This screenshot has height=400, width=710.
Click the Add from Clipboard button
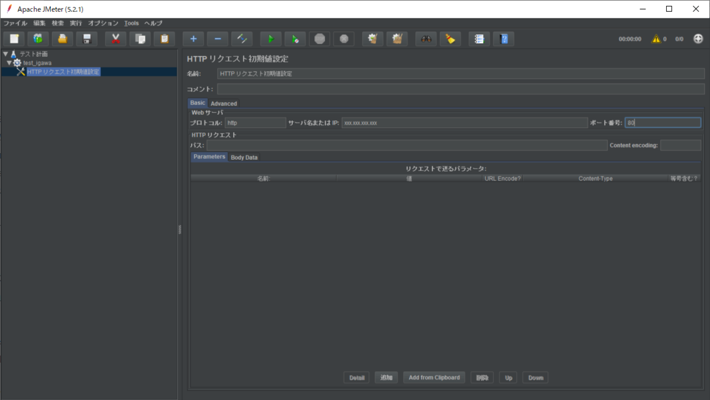(x=434, y=378)
